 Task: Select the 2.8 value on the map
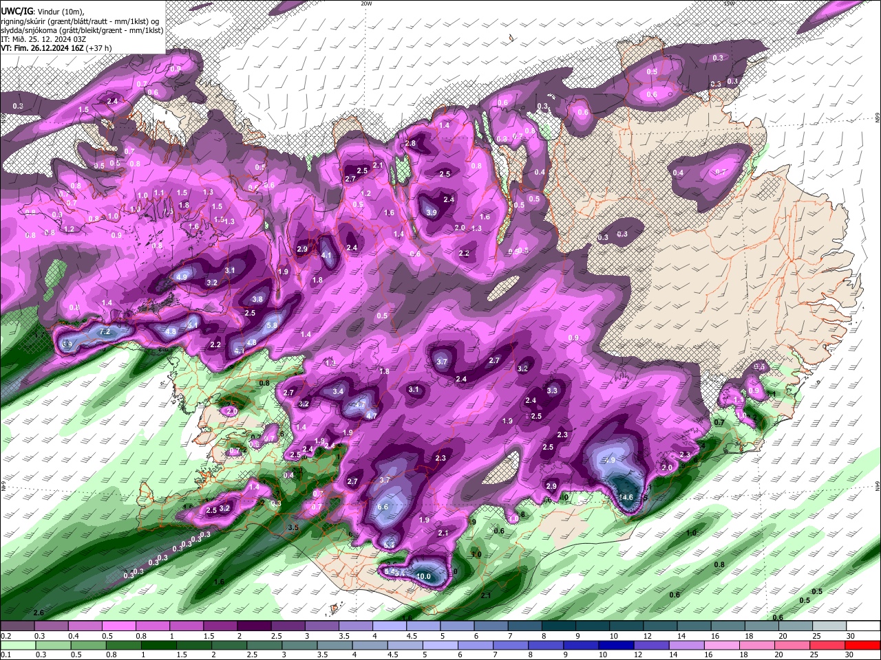click(411, 143)
